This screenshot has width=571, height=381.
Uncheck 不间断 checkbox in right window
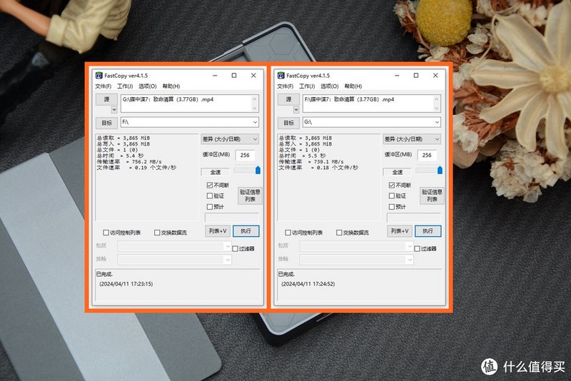(392, 186)
